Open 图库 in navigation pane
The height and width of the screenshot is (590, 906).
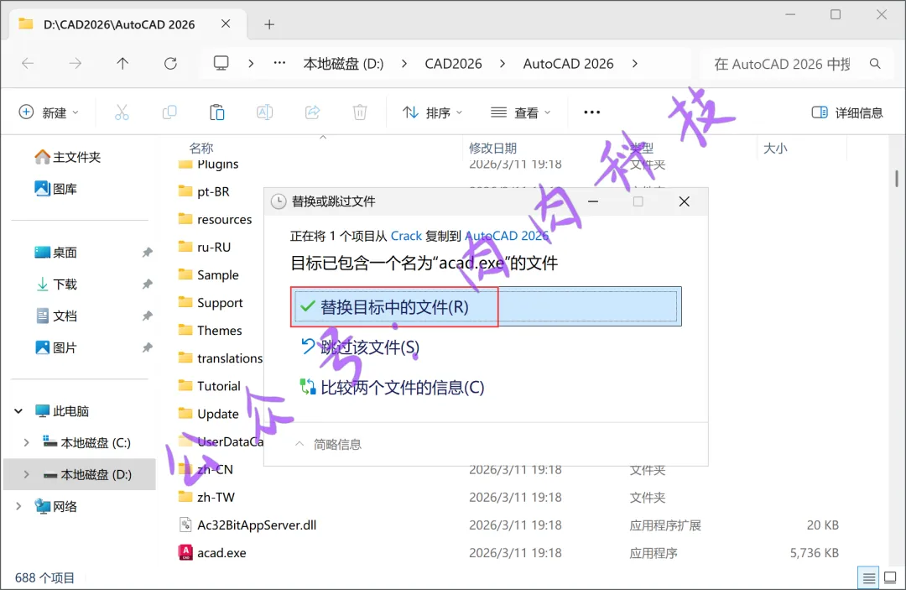(x=55, y=189)
